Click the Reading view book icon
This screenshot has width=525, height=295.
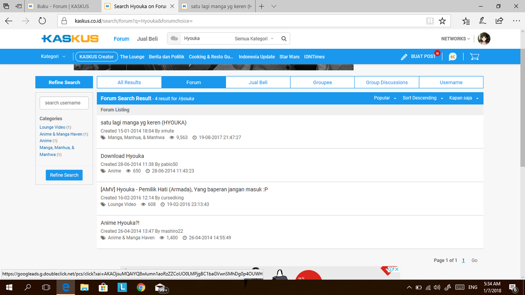[x=430, y=21]
